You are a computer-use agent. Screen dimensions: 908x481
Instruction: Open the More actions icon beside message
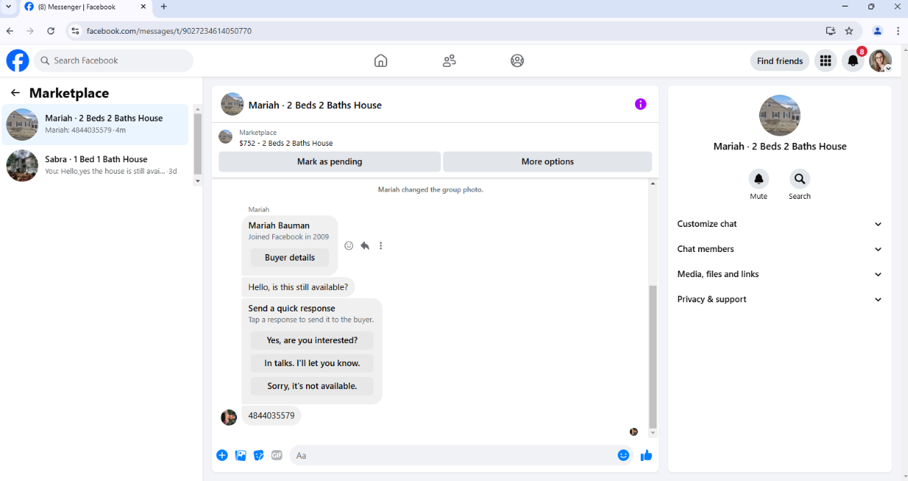[x=381, y=246]
